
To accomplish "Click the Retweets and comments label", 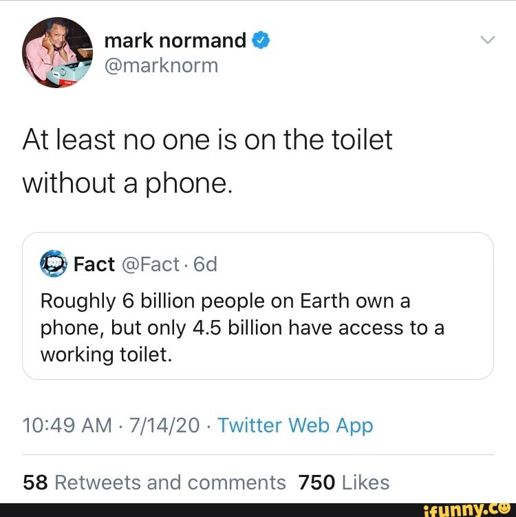I will 170,483.
